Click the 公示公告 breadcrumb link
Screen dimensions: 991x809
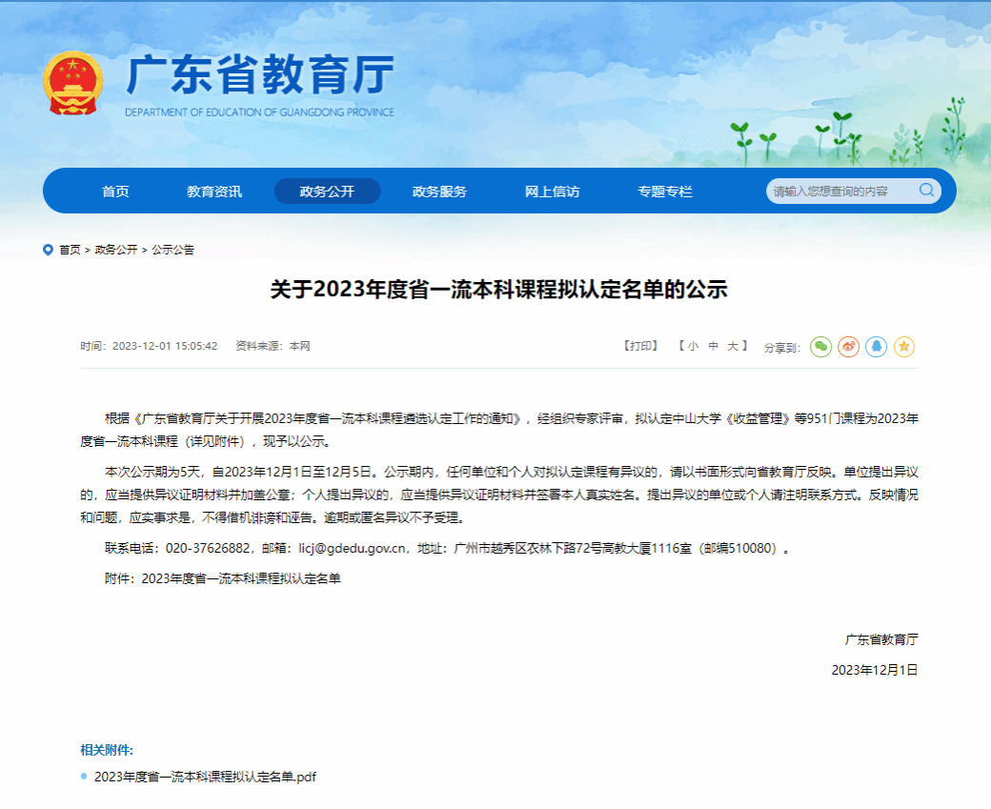point(172,250)
